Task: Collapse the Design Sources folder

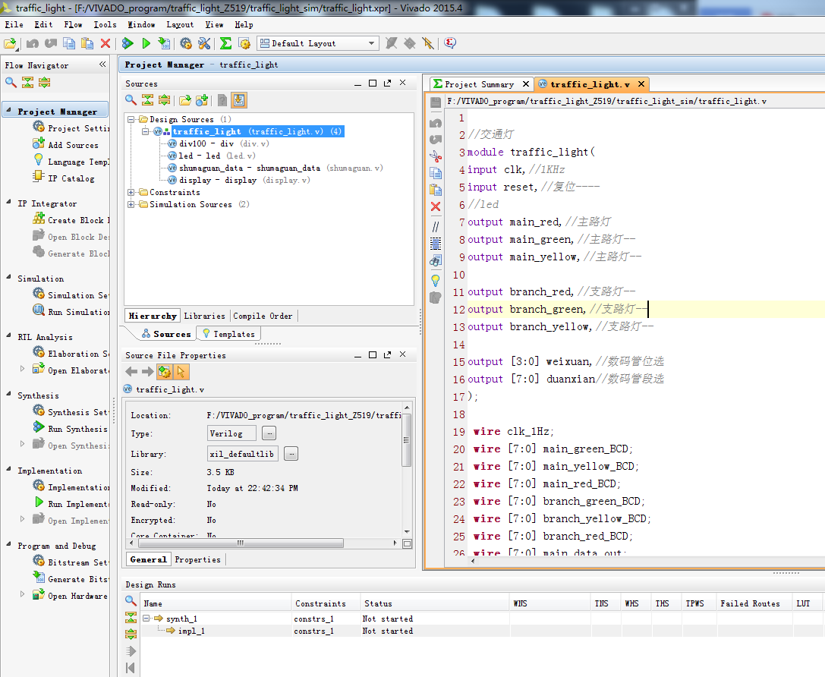Action: [131, 119]
